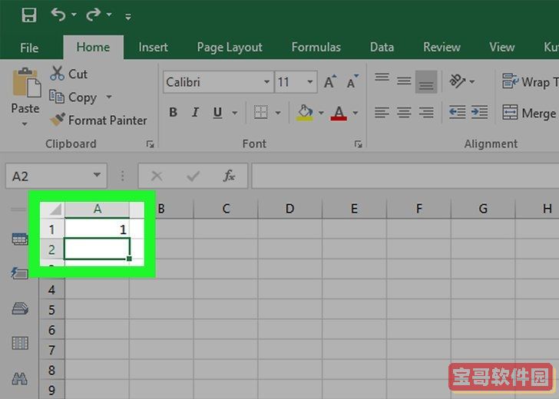The image size is (559, 399).
Task: Click the Paste clipboard icon
Action: click(26, 83)
